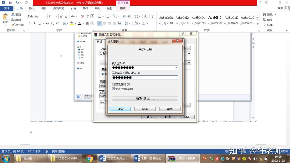Switch to the 常规 tab in compression dialog
The image size is (290, 163).
pos(99,42)
